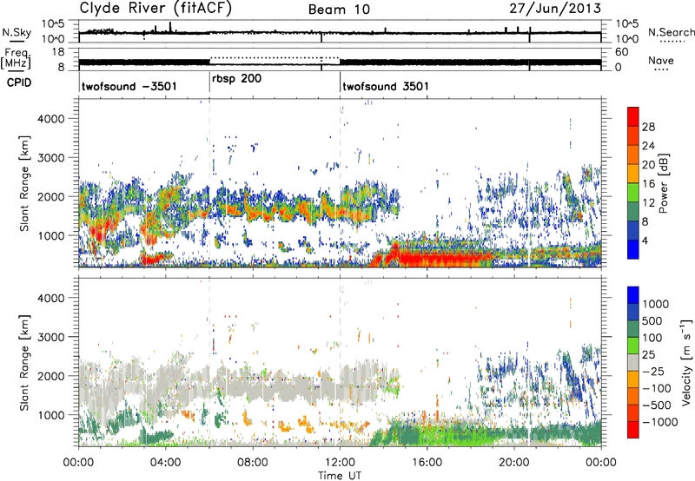Click the 'Power [dB]' color bar title
Screen dimensions: 695x481
point(664,183)
